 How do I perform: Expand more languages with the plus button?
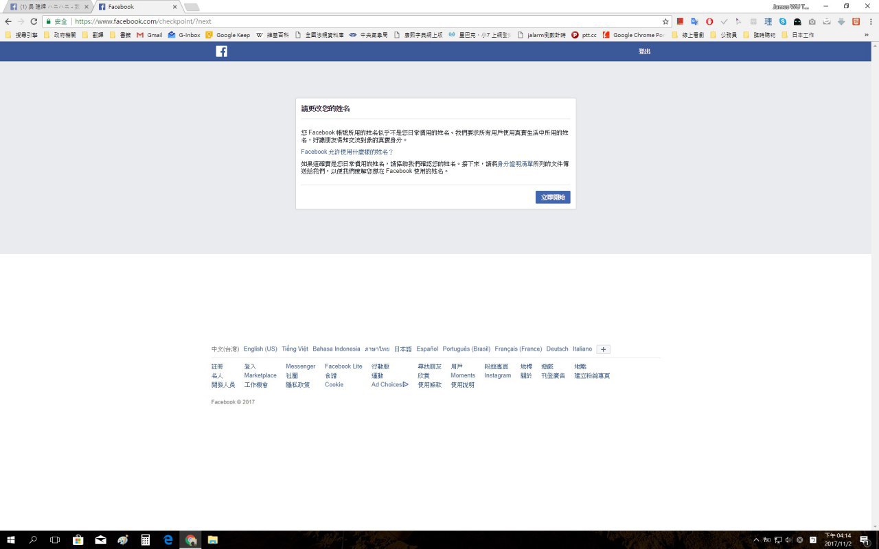(x=604, y=349)
